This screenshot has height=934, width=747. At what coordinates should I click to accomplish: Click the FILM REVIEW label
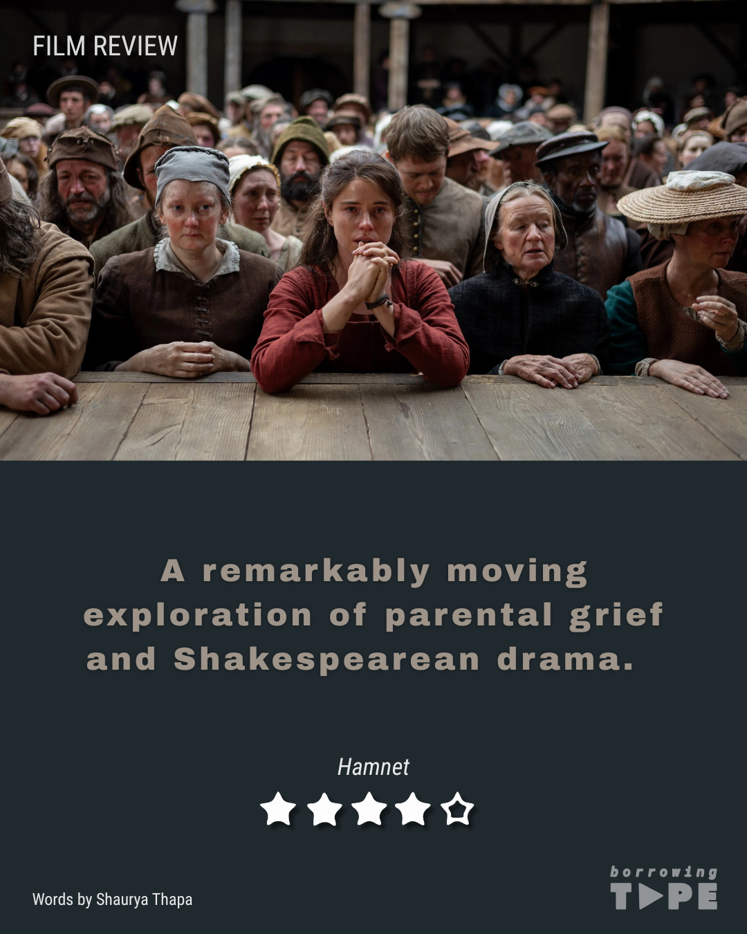coord(105,46)
